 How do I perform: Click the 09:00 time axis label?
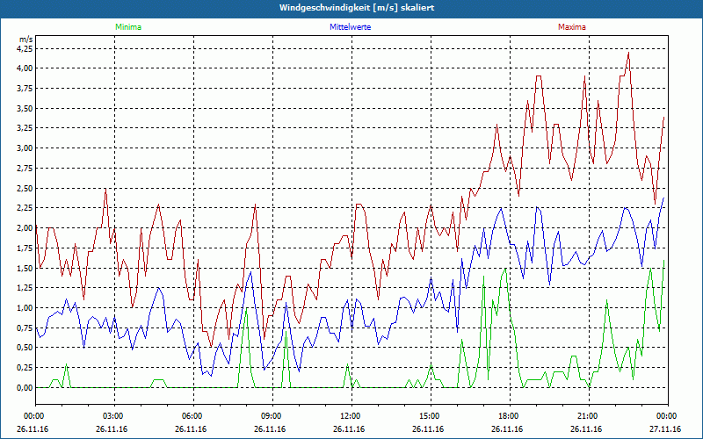pos(272,416)
